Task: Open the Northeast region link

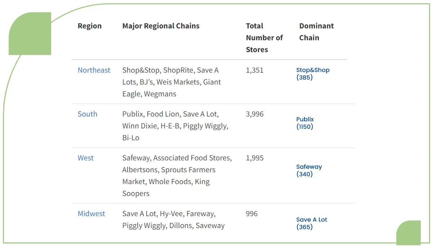Action: pos(94,70)
